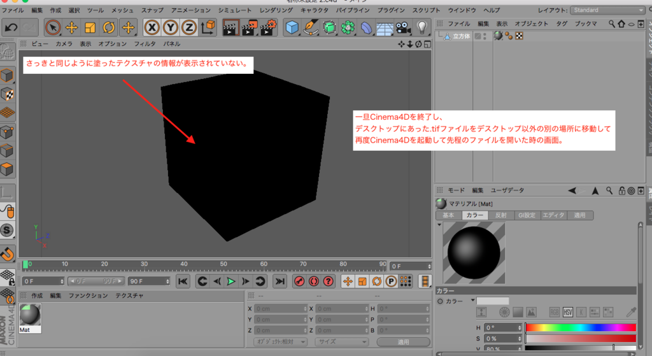Viewport: 652px width, 356px height.
Task: Open the color wheel mode
Action: click(x=504, y=312)
